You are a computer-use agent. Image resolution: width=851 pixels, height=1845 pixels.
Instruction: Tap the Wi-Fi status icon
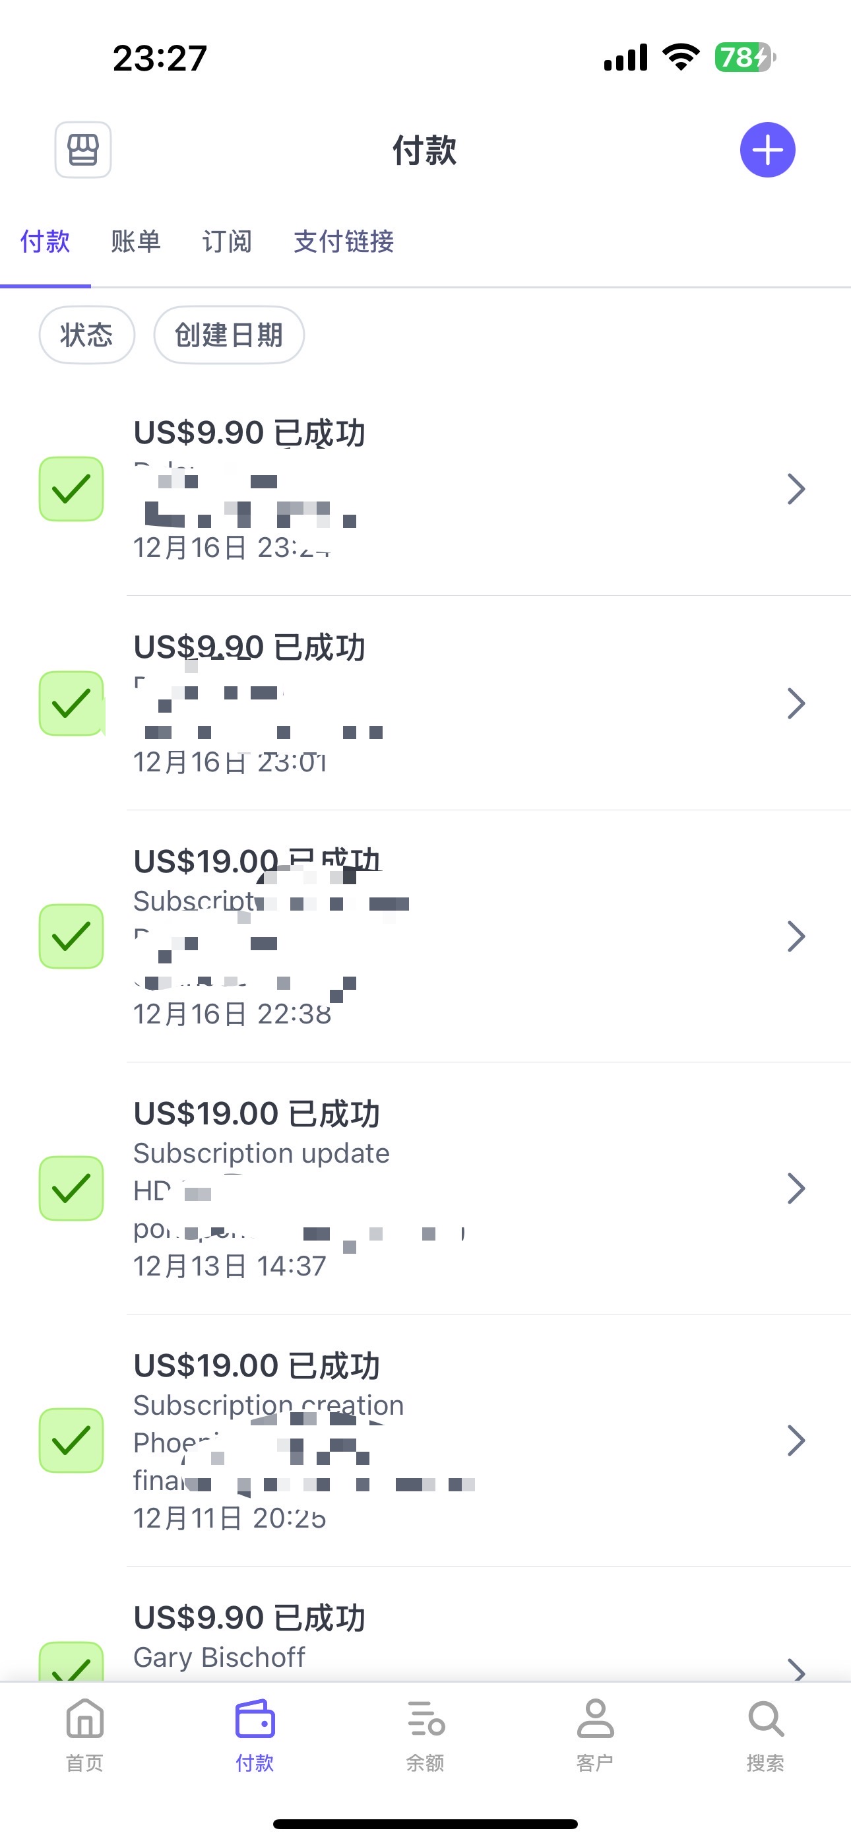[681, 57]
